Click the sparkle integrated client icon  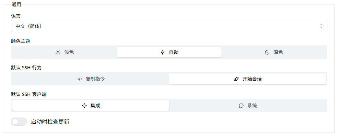pos(84,106)
